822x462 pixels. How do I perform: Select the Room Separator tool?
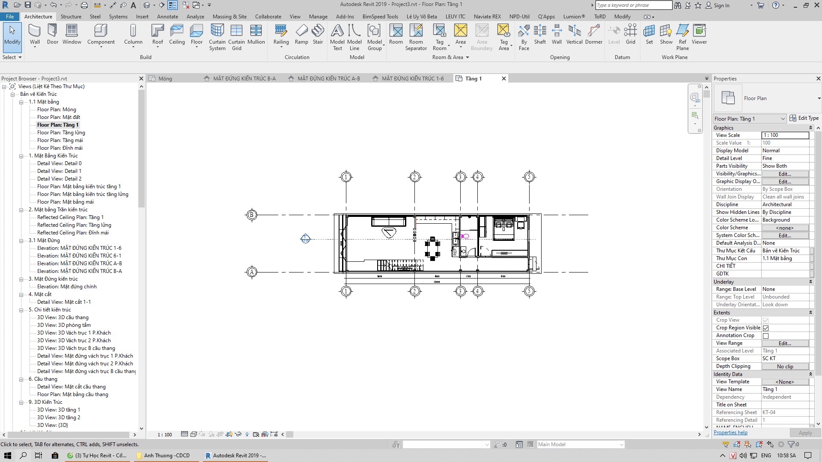pyautogui.click(x=416, y=36)
